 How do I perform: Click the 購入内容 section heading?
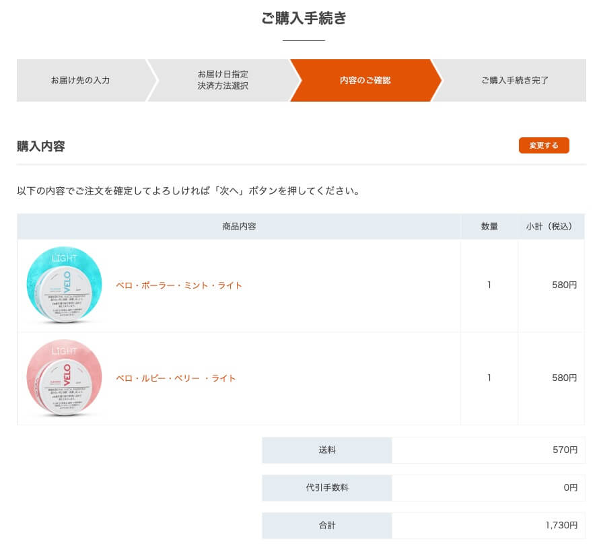tap(41, 146)
